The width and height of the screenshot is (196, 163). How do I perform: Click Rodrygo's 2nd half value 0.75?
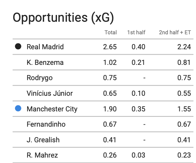pos(184,78)
